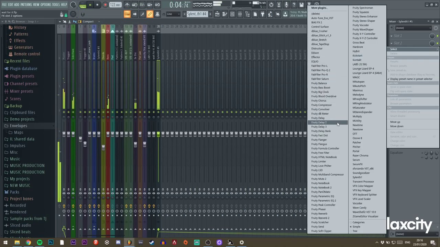Screen dimensions: 440x247
Task: Open Plugin database in browser
Action: (x=23, y=69)
